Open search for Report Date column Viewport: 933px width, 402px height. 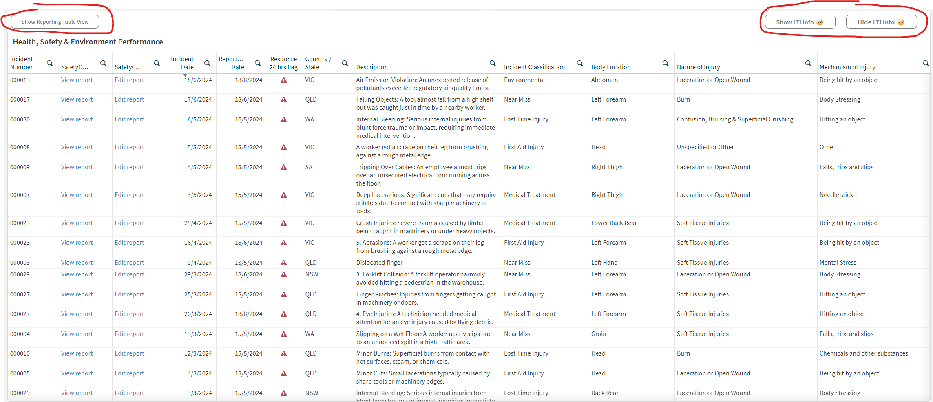pos(258,63)
